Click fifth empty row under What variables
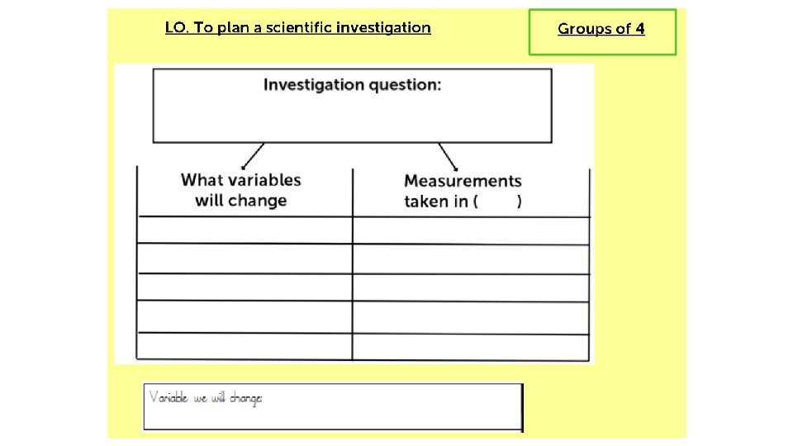 (245, 346)
